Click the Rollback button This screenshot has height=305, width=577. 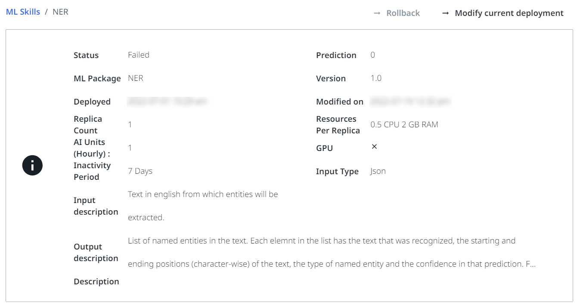click(403, 13)
